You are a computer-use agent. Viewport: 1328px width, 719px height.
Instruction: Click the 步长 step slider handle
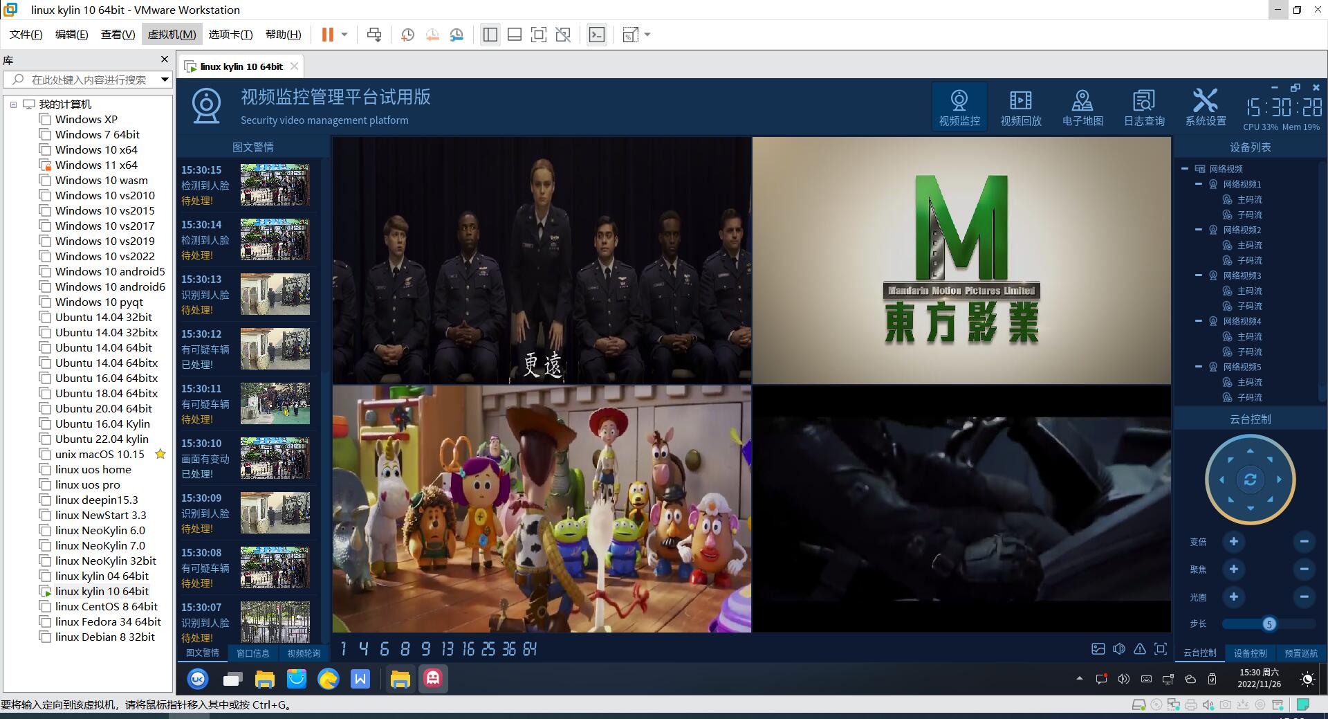[x=1269, y=624]
